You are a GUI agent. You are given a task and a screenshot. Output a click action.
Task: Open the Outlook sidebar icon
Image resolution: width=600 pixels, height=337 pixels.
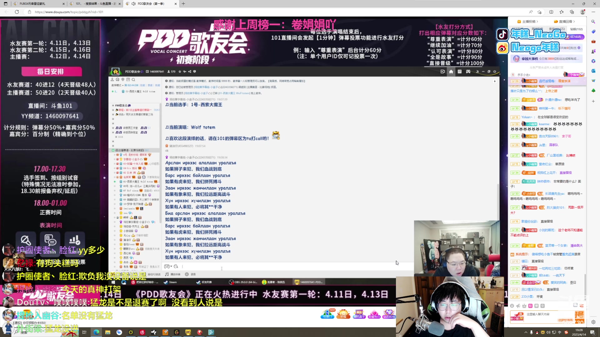click(x=593, y=71)
